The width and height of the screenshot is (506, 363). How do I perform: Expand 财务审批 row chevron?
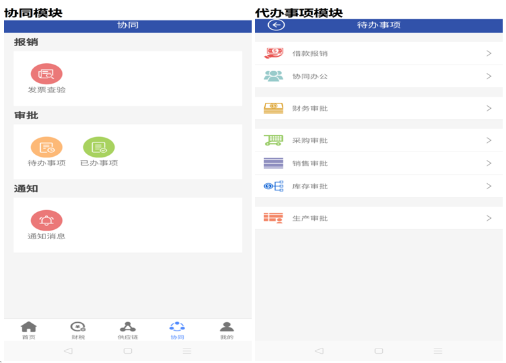pos(489,108)
